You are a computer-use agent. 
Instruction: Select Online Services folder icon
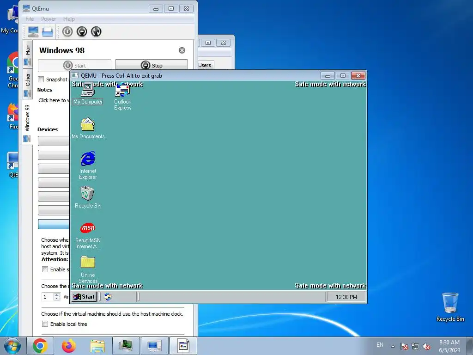88,269
